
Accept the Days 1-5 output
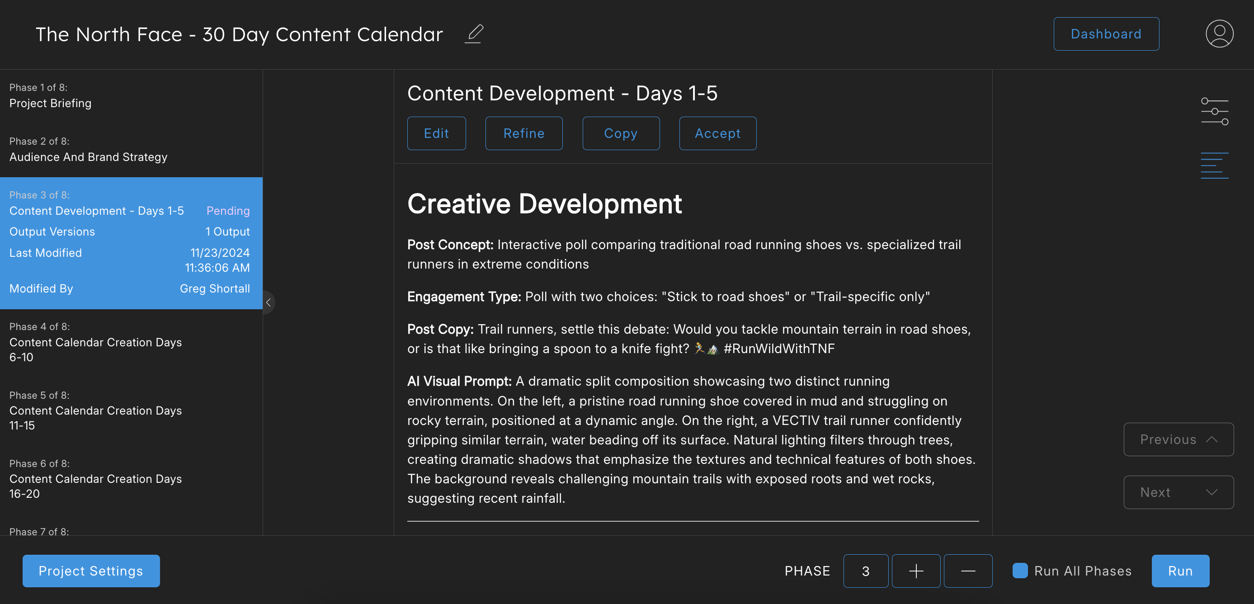coord(717,133)
